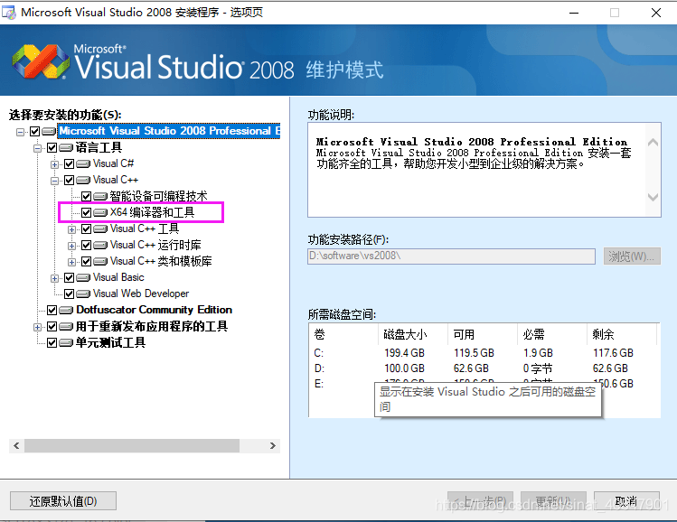The width and height of the screenshot is (677, 522).
Task: Collapse the root Visual Studio 2008 Professional node
Action: 20,132
